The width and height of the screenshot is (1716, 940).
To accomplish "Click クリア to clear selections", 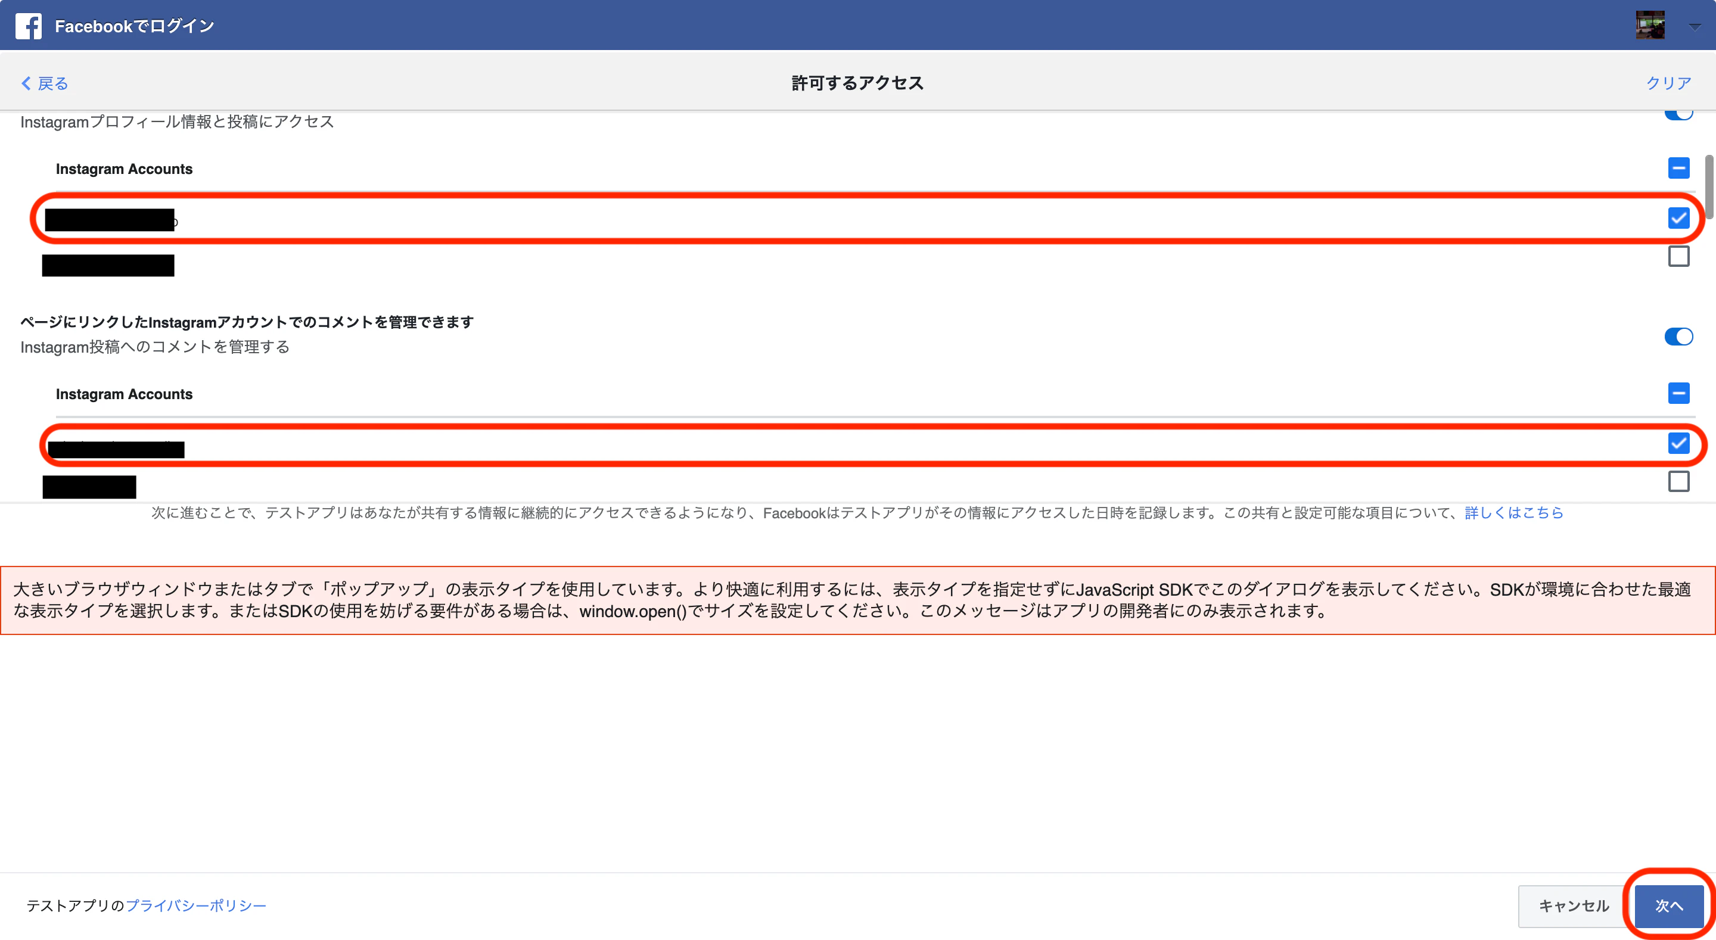I will pyautogui.click(x=1669, y=83).
